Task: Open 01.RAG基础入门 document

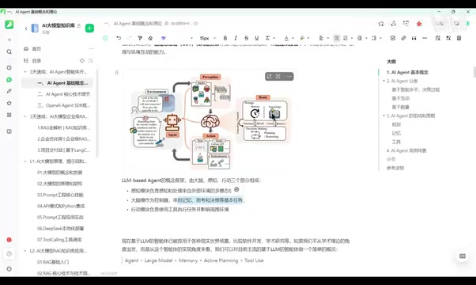Action: click(53, 262)
